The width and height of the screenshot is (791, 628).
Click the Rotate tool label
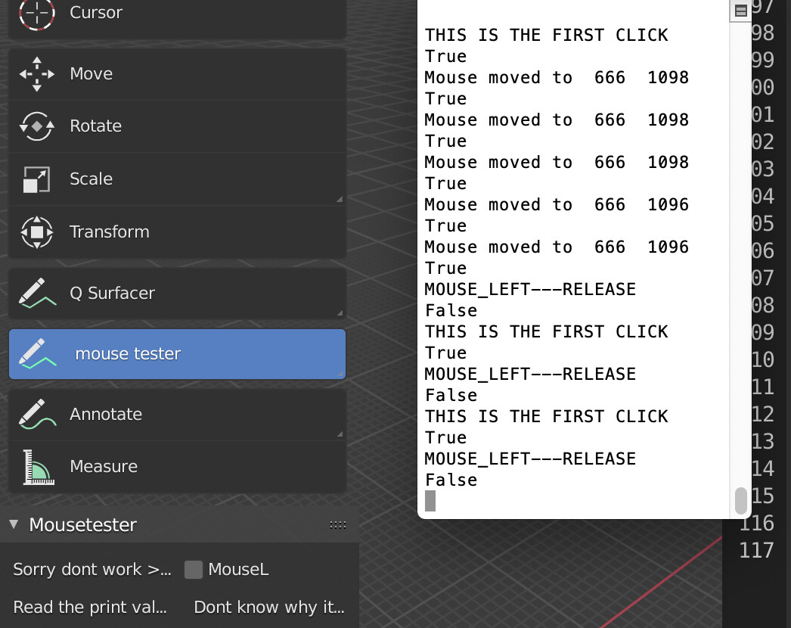coord(96,126)
